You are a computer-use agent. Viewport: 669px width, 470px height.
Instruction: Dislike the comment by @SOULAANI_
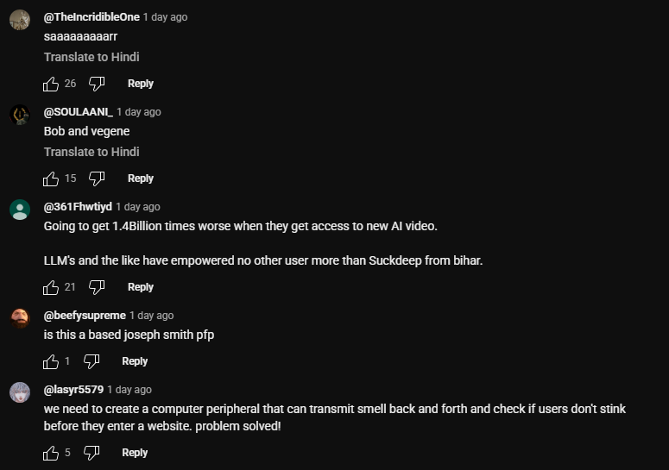97,179
